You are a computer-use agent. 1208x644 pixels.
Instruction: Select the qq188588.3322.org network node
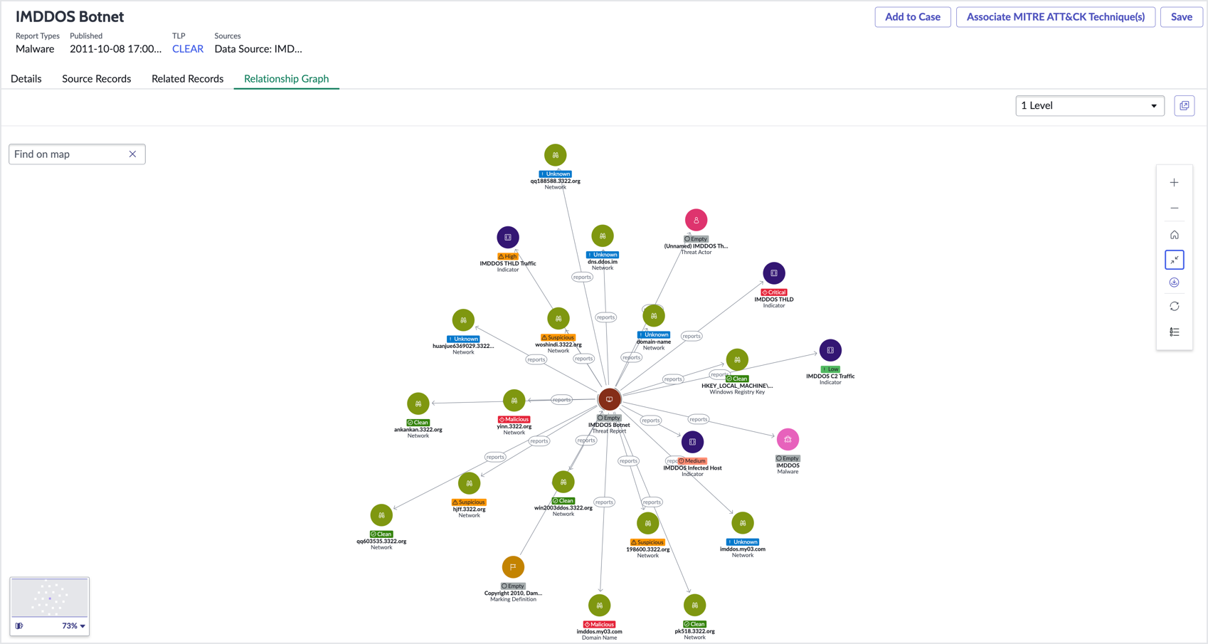[556, 155]
